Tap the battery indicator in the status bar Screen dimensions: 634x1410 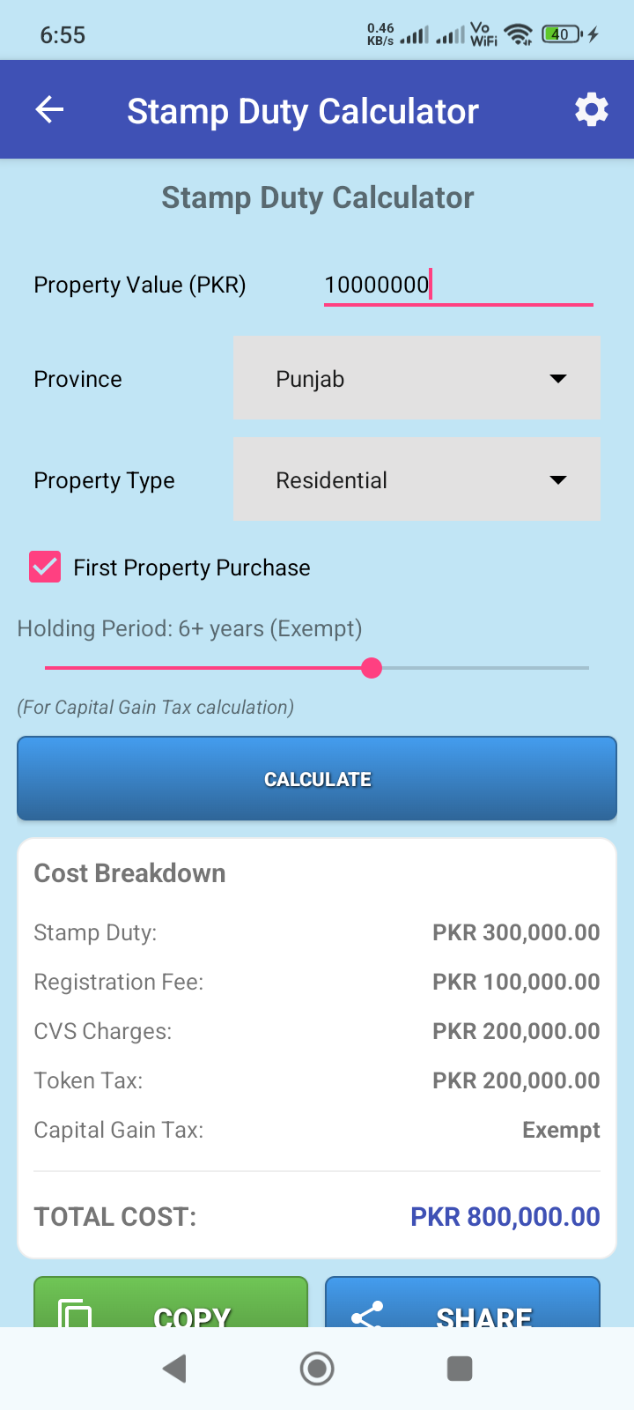(562, 34)
